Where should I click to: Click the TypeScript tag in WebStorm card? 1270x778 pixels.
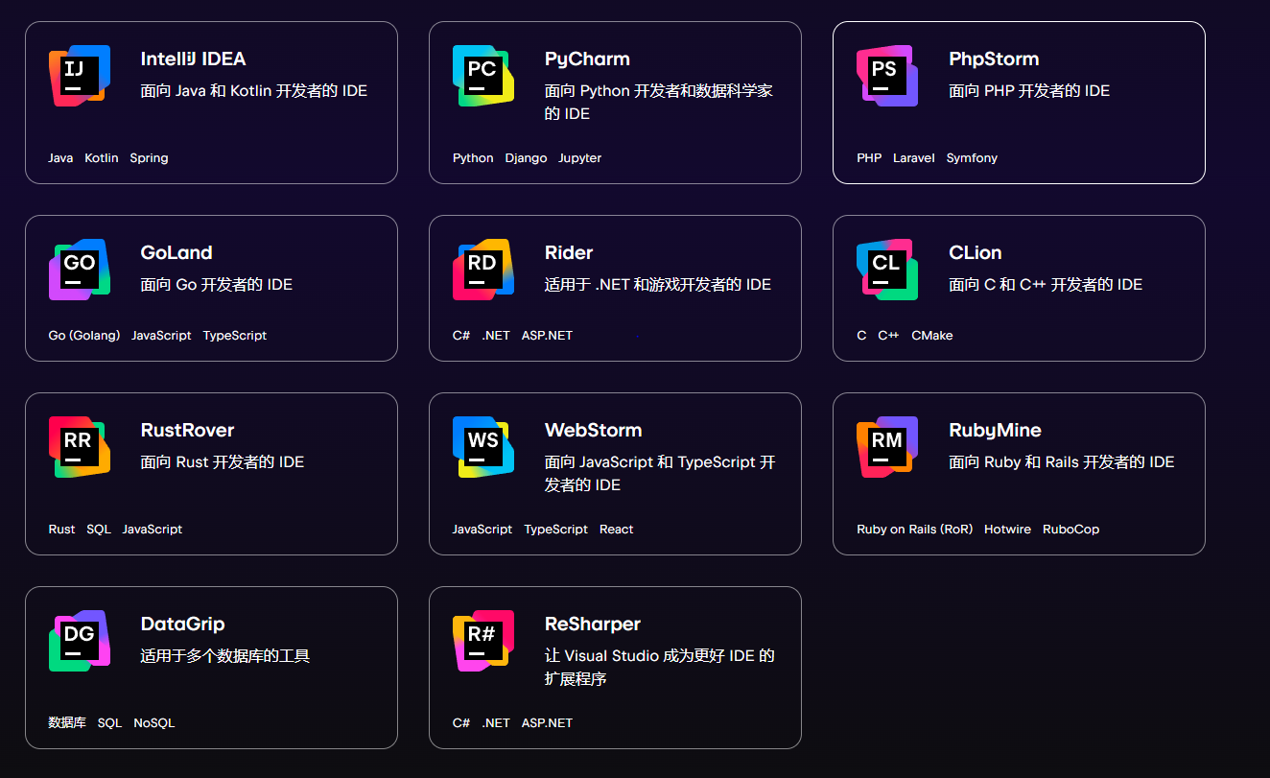[556, 530]
